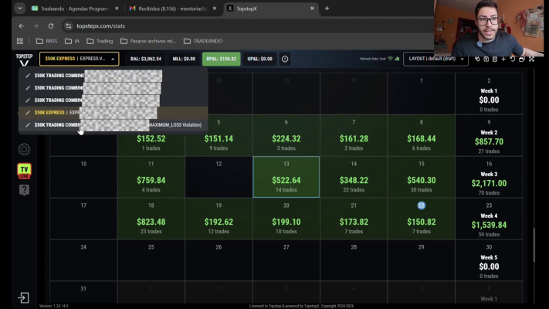Choose the account with MAXIMUM_LOSS Violation
This screenshot has width=549, height=309.
pyautogui.click(x=113, y=124)
